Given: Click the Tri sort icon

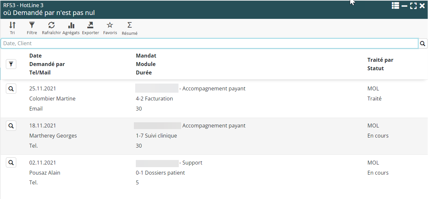Looking at the screenshot, I should [x=12, y=25].
